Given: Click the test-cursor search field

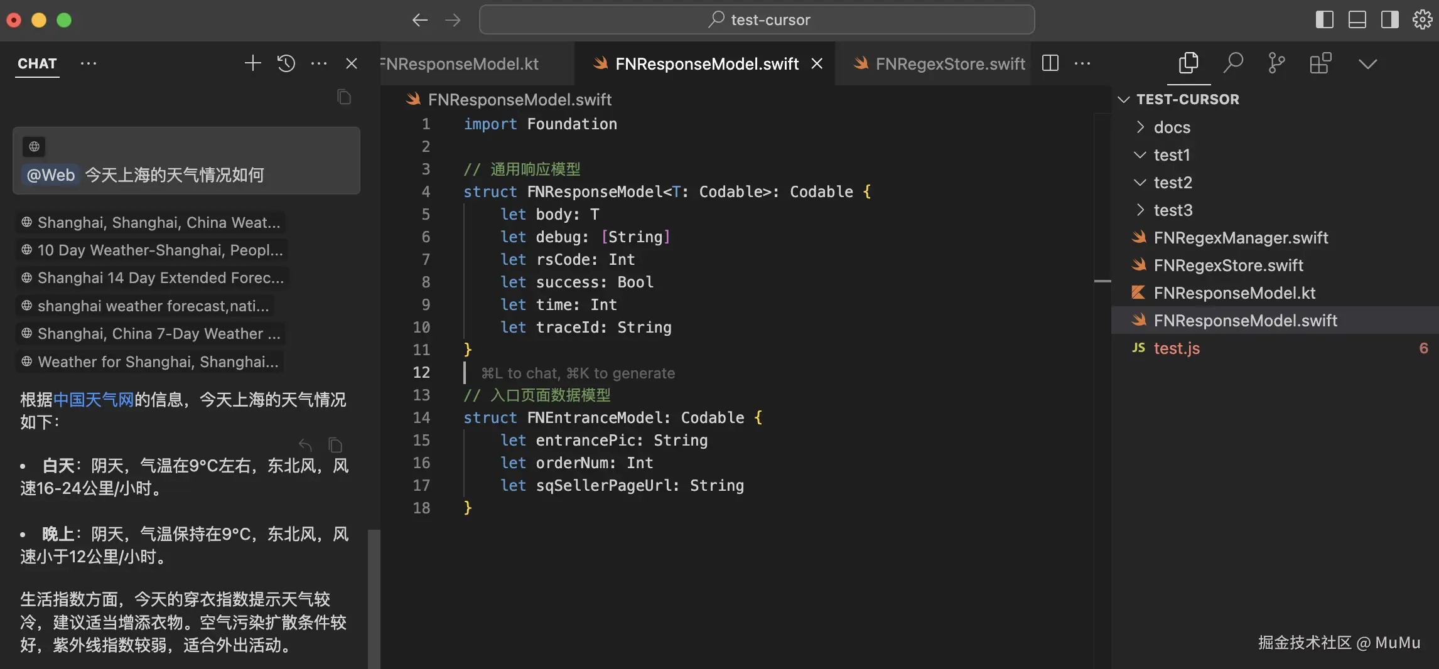Looking at the screenshot, I should point(757,20).
